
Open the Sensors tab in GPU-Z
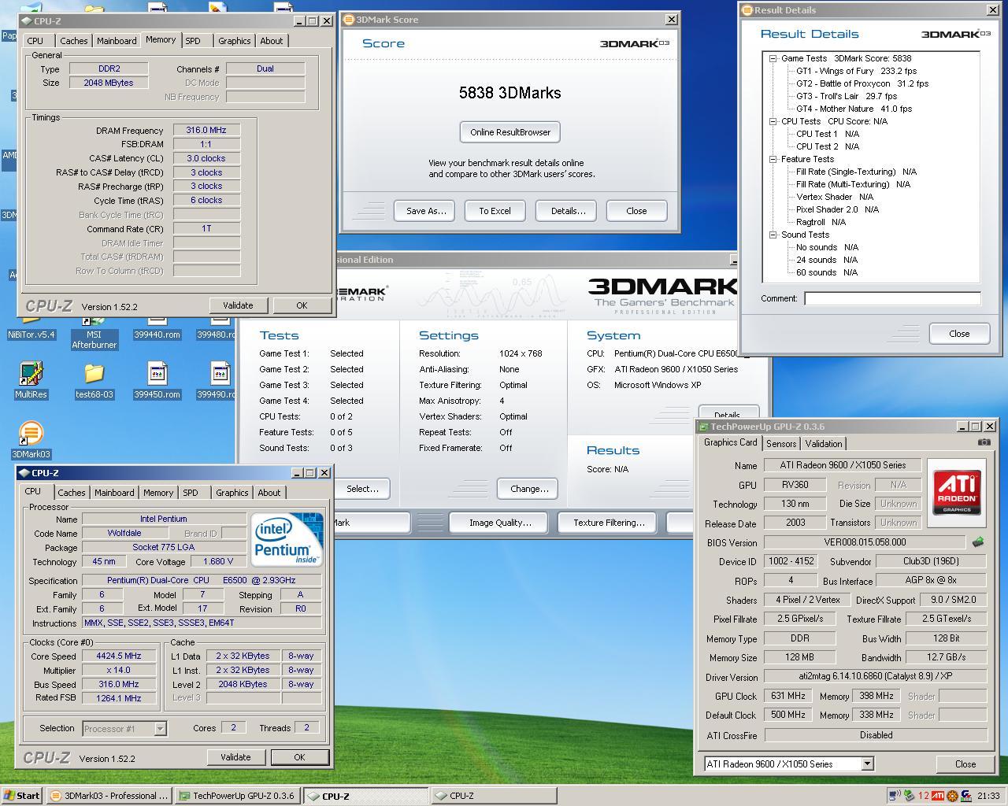[781, 444]
